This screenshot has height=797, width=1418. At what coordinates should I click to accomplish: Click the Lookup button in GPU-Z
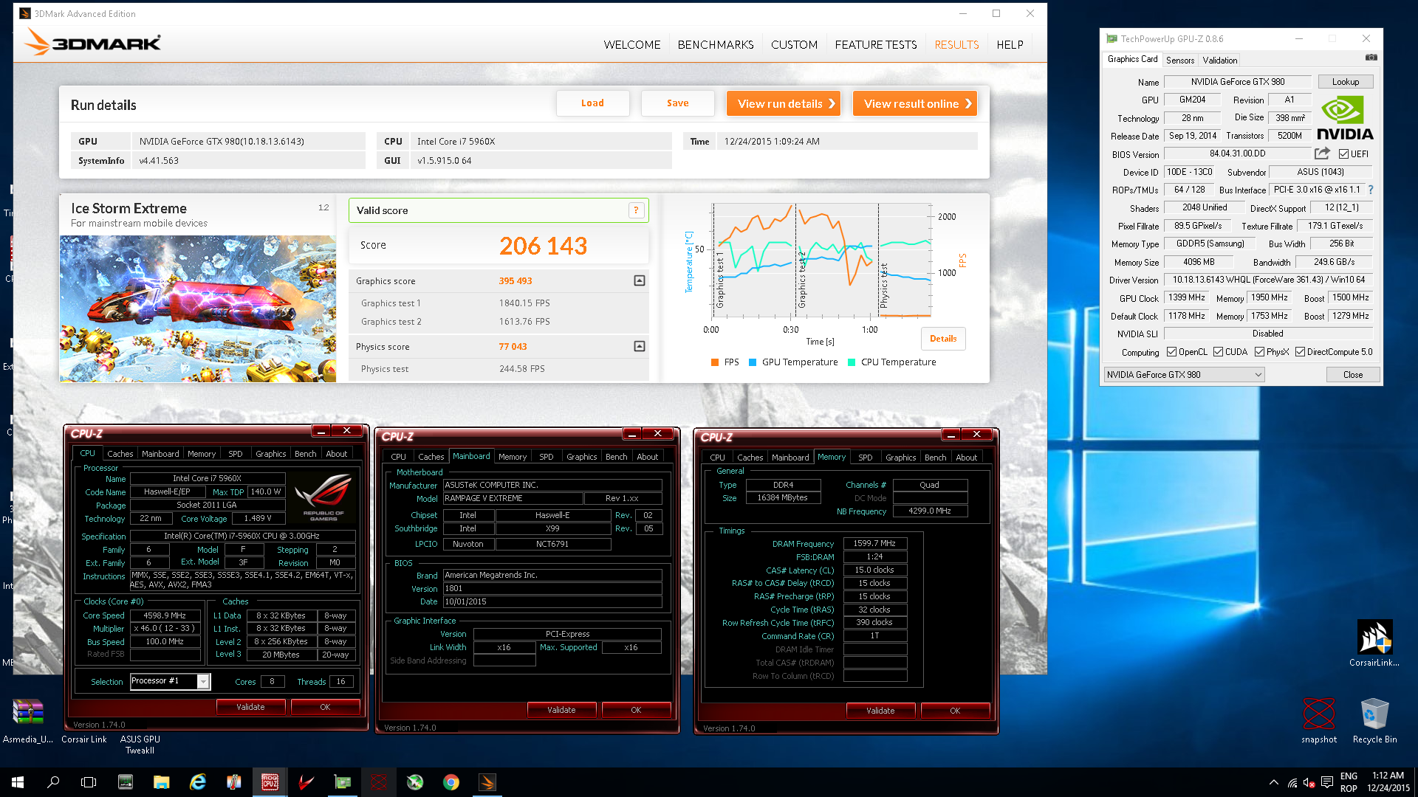coord(1345,82)
